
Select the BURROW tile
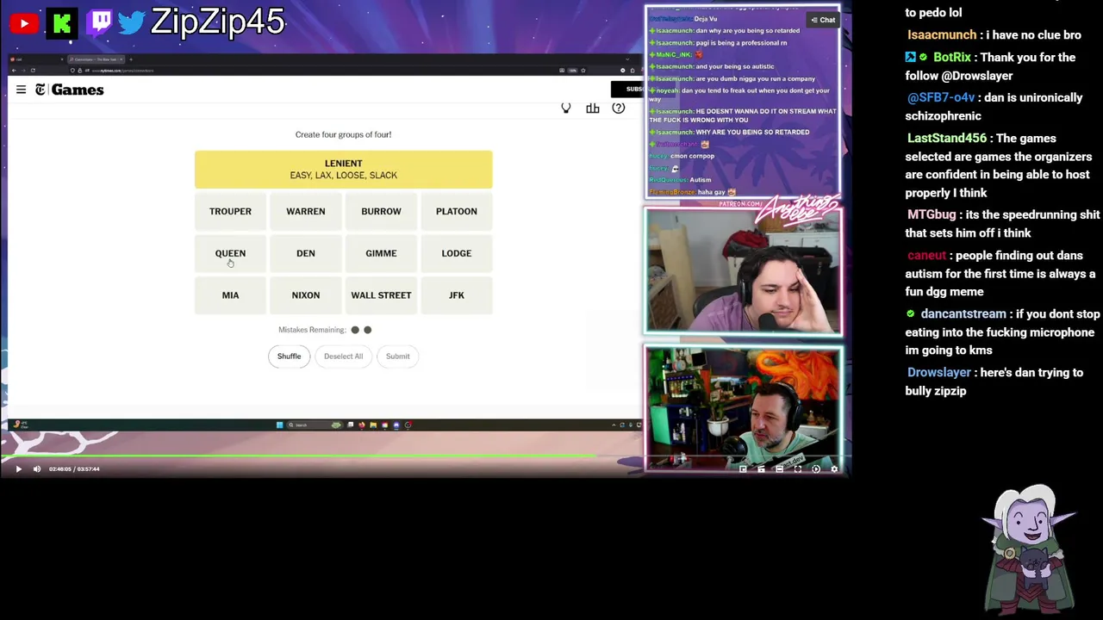tap(381, 211)
